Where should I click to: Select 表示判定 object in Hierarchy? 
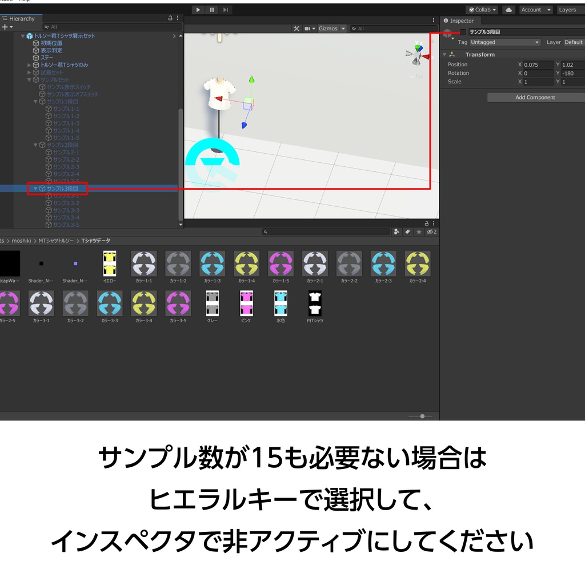pos(51,50)
